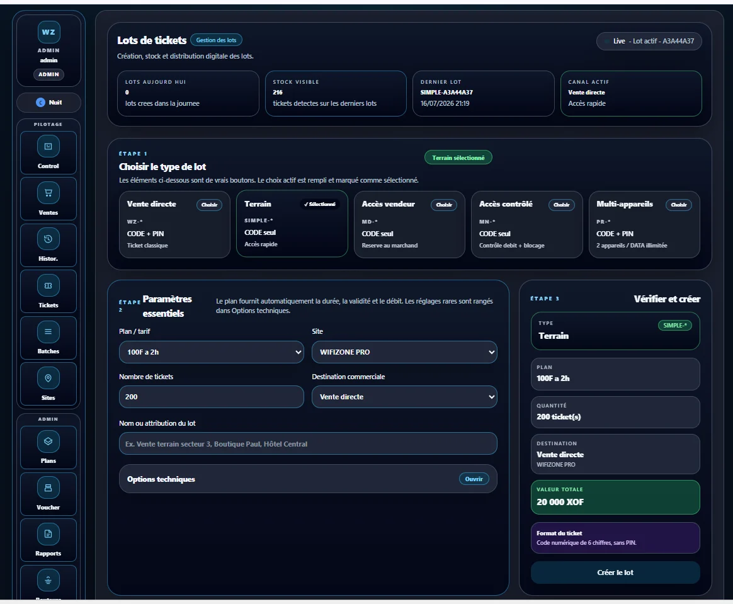This screenshot has height=604, width=733.
Task: Click the Live lot actif indicator
Action: click(649, 41)
